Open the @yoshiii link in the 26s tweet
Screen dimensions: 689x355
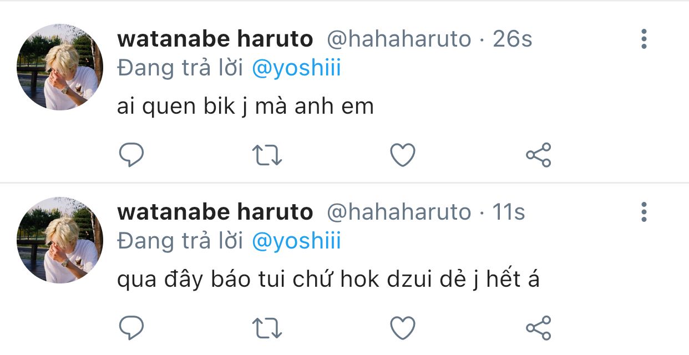296,69
